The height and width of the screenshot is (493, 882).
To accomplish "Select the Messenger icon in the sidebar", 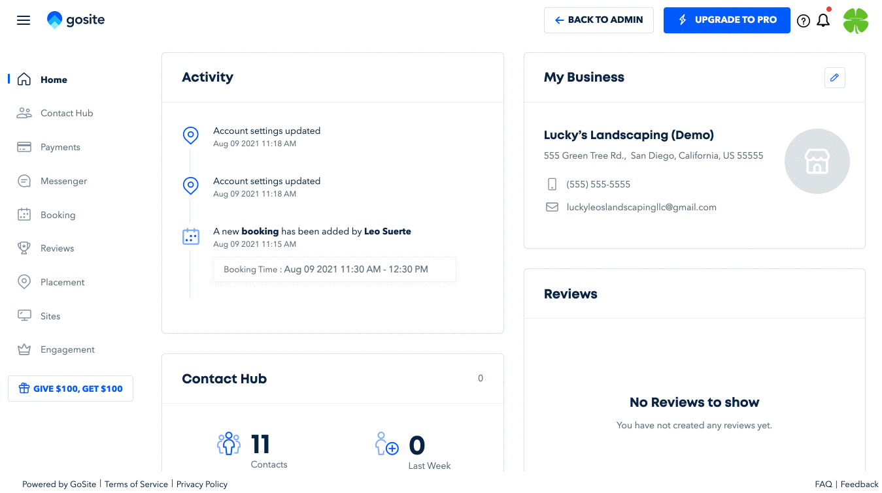I will coord(24,181).
